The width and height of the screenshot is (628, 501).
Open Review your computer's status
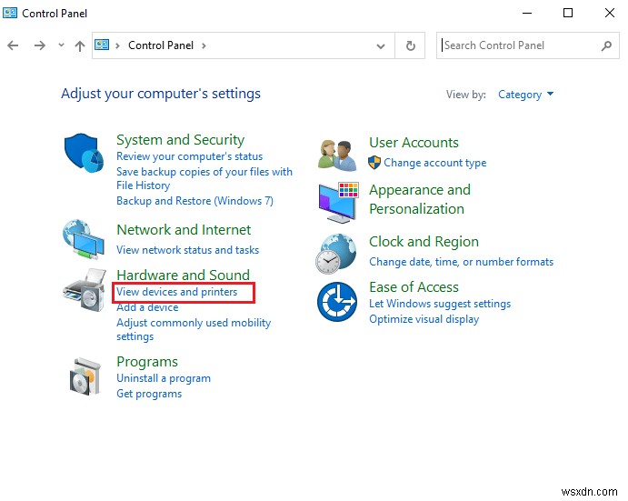[189, 156]
